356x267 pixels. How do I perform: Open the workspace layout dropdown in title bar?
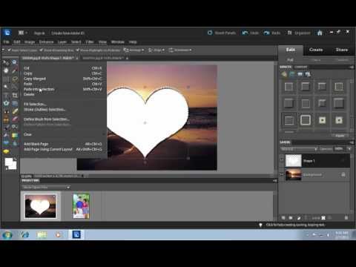[x=23, y=33]
